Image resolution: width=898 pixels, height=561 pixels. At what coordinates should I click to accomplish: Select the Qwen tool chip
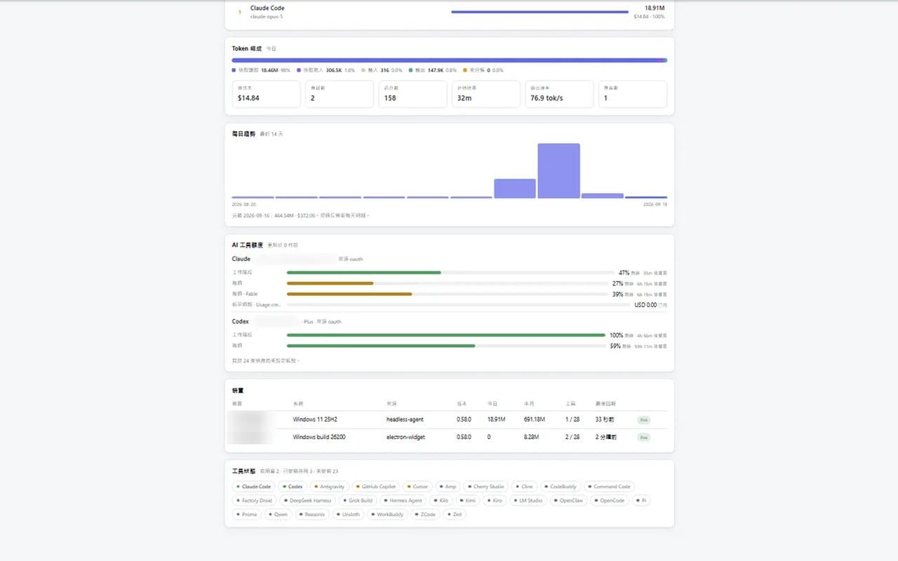pos(278,514)
